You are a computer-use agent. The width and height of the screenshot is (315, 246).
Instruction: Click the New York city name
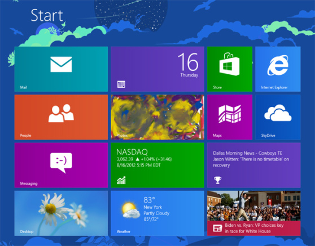point(152,207)
